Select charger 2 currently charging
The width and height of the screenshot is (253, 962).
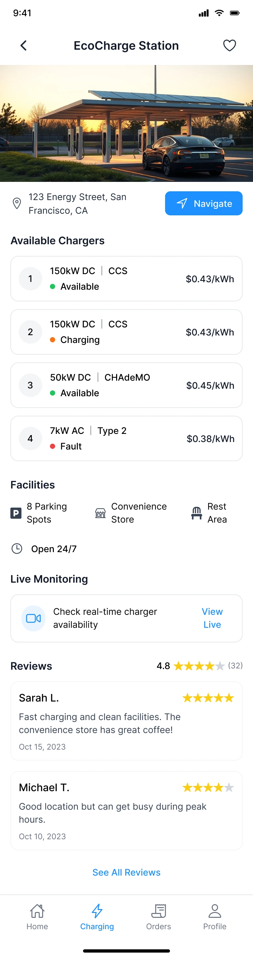[x=126, y=332]
